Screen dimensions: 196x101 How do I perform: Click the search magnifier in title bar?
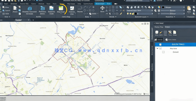click(x=151, y=1)
